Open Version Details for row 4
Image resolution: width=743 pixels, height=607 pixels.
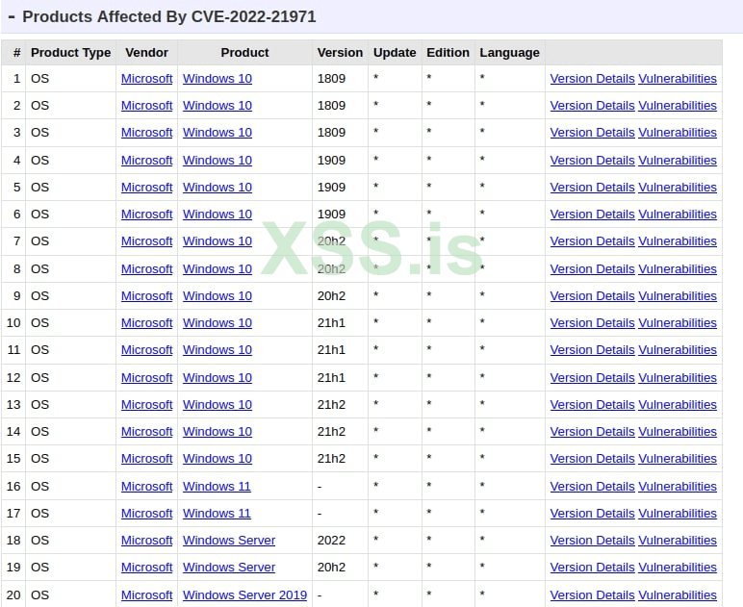tap(592, 161)
